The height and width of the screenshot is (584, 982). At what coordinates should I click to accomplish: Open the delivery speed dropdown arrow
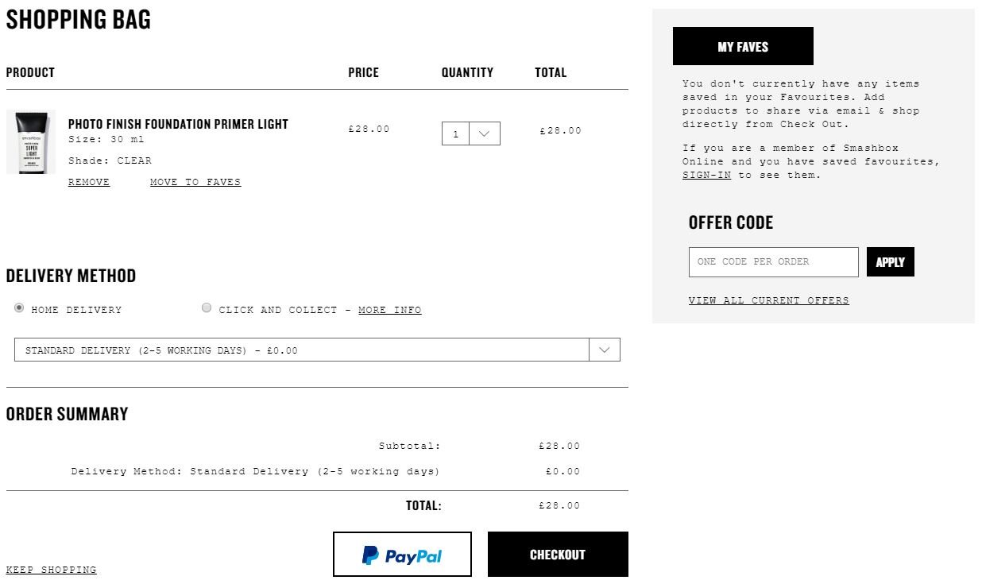coord(605,350)
